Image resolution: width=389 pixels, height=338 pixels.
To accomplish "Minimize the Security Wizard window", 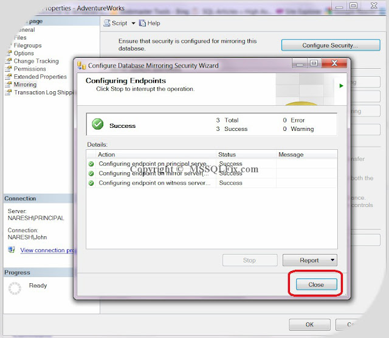I will click(x=300, y=63).
